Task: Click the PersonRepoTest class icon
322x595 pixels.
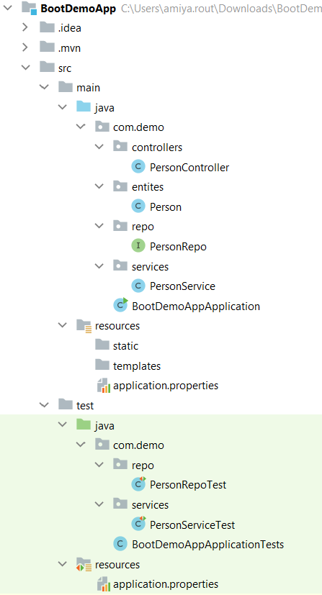Action: pos(138,483)
